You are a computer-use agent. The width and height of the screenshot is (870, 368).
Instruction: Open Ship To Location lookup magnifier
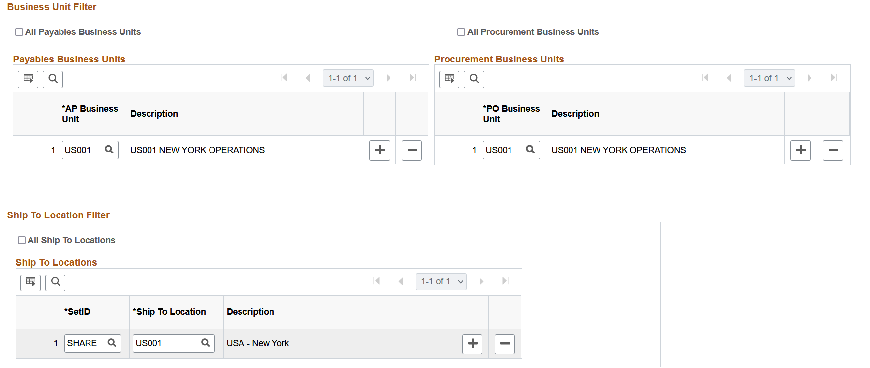click(x=206, y=343)
